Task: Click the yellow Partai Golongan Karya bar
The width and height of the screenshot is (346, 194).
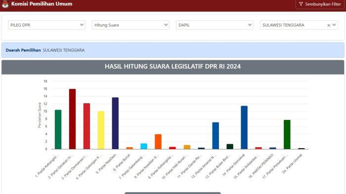Action: click(x=101, y=130)
